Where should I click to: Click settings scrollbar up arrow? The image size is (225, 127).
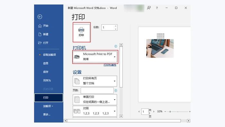[121, 45]
